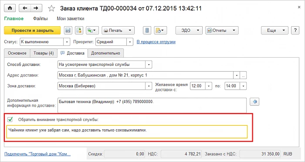
Task: Open the Отчеты reports menu
Action: 222,31
